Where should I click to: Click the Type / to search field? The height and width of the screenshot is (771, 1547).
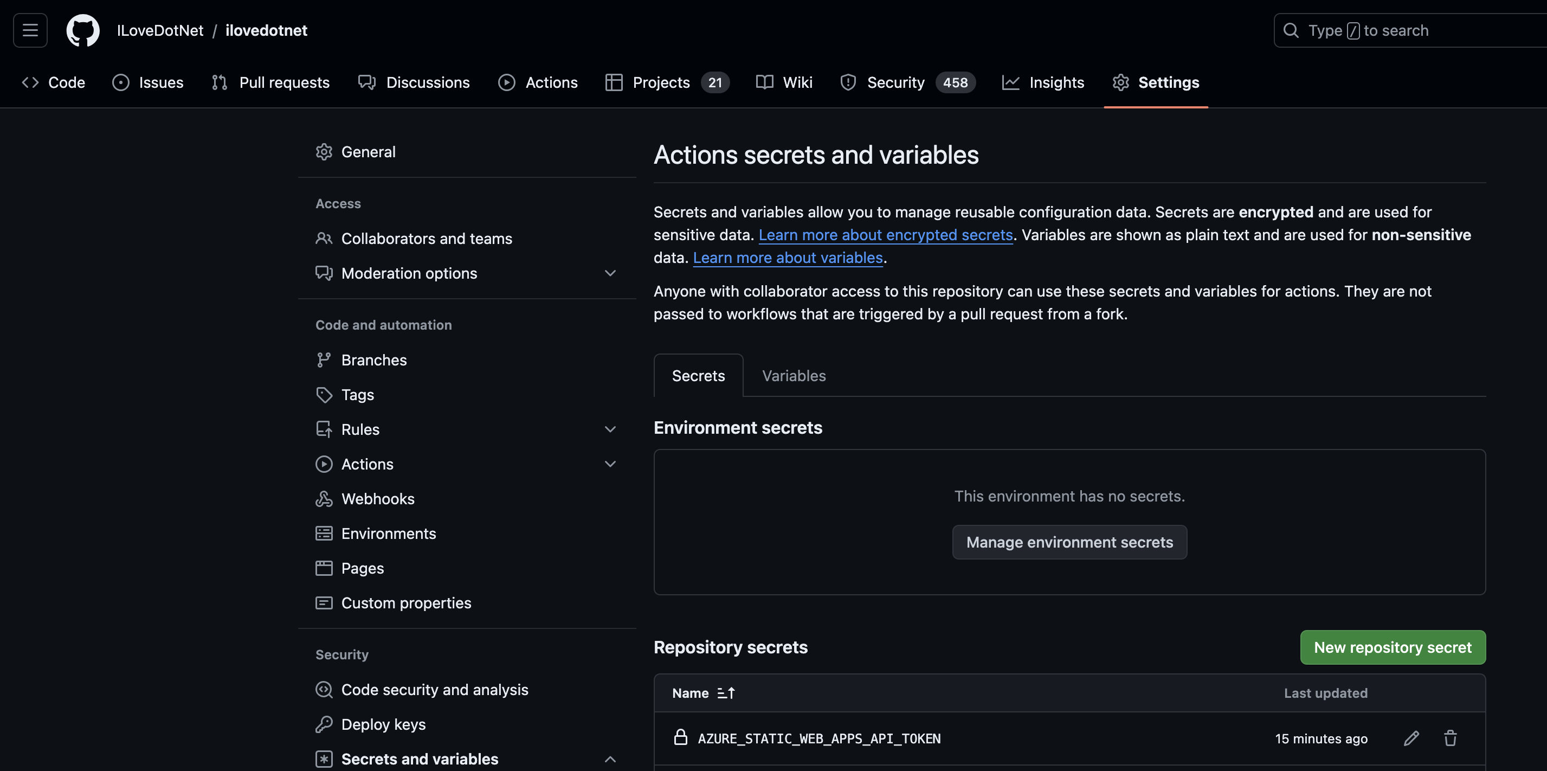1410,30
